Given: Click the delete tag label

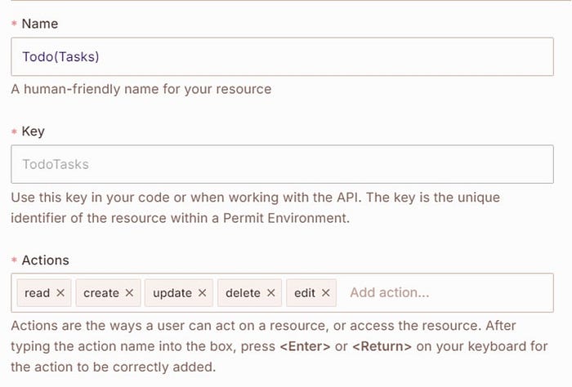Looking at the screenshot, I should point(243,292).
